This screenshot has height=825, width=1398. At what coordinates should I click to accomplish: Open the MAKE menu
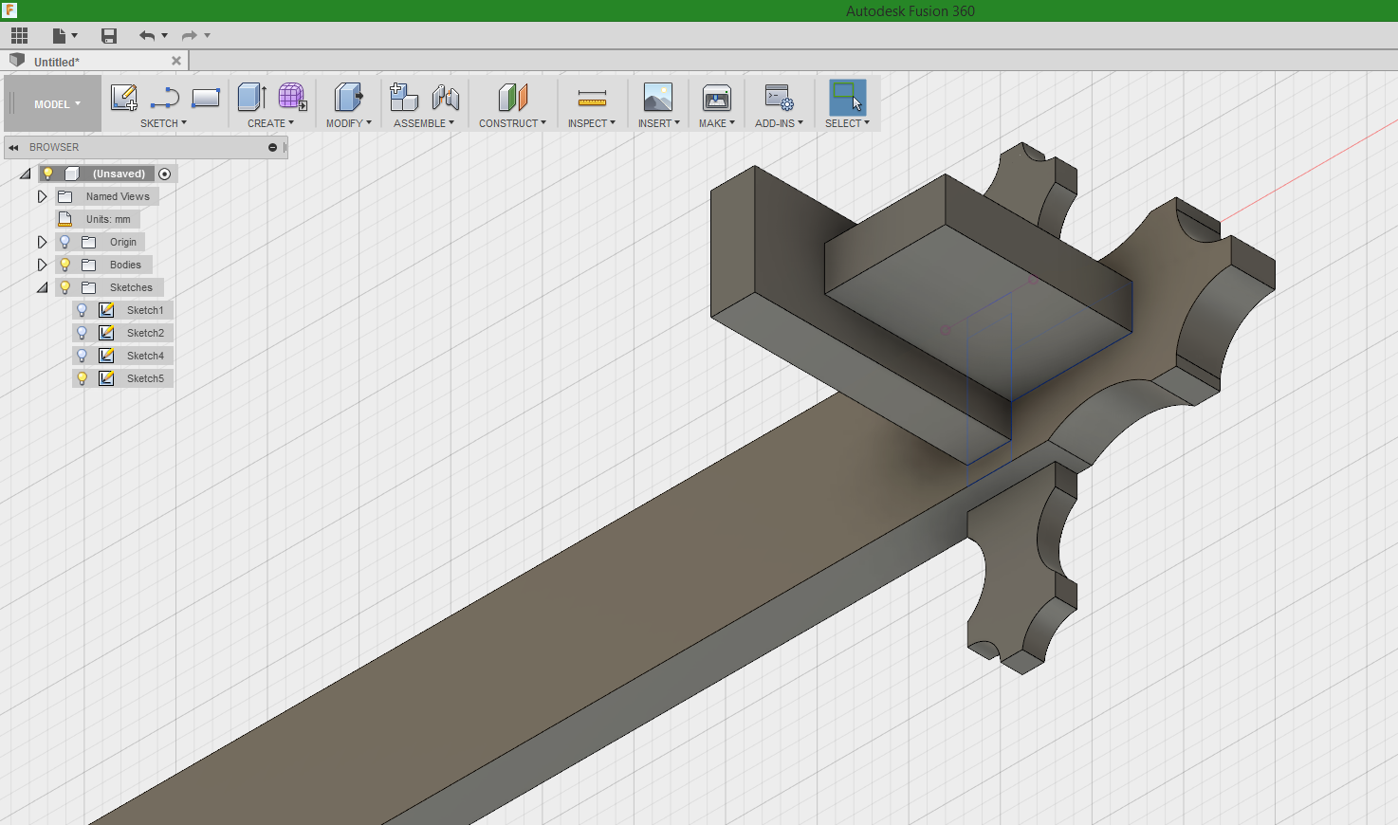point(717,123)
